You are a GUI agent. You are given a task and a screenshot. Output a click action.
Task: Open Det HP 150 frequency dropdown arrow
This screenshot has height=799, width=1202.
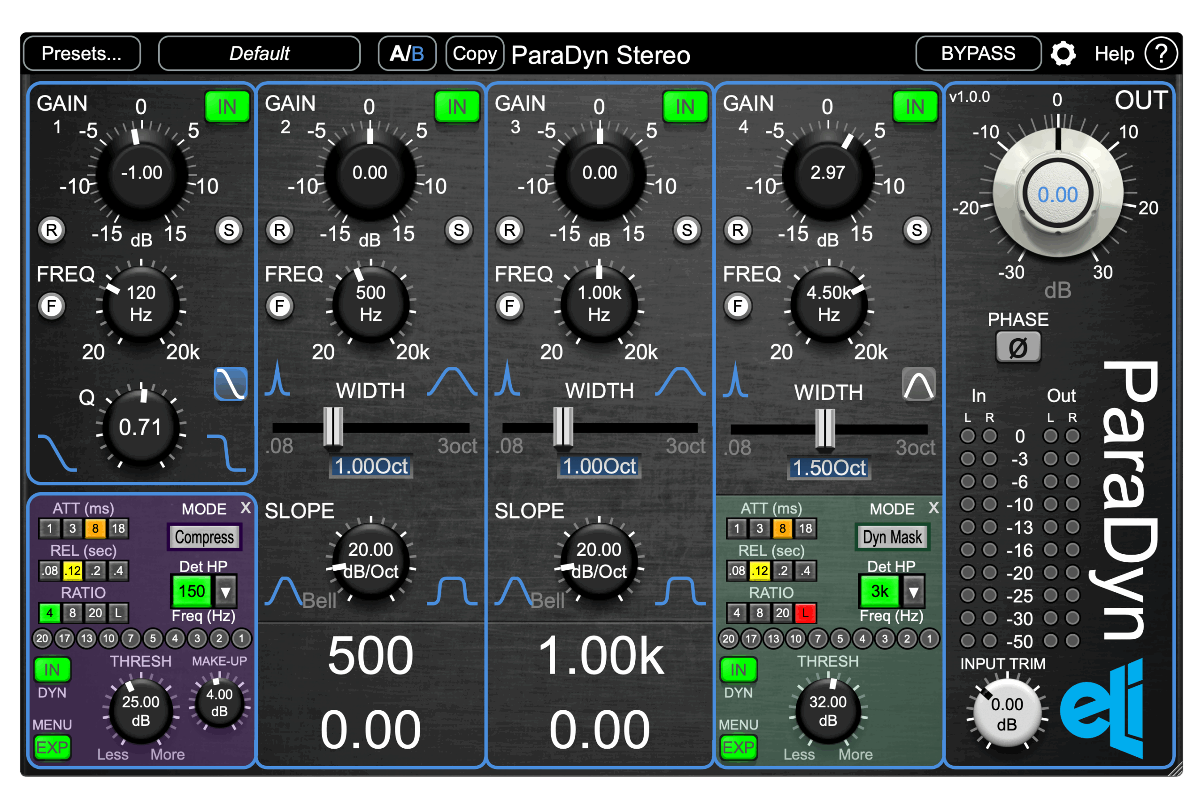(226, 591)
